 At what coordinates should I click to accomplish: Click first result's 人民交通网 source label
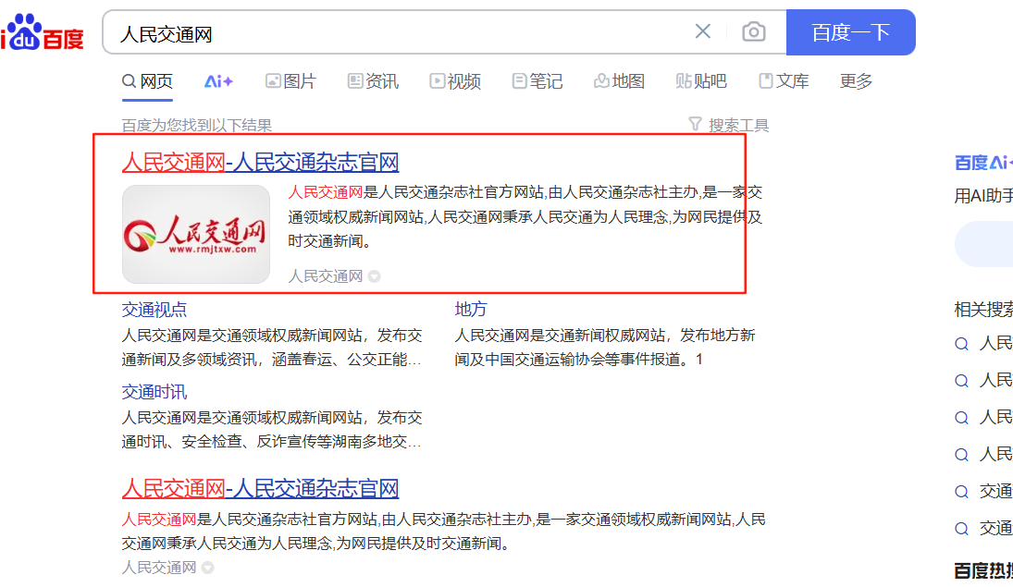[326, 276]
